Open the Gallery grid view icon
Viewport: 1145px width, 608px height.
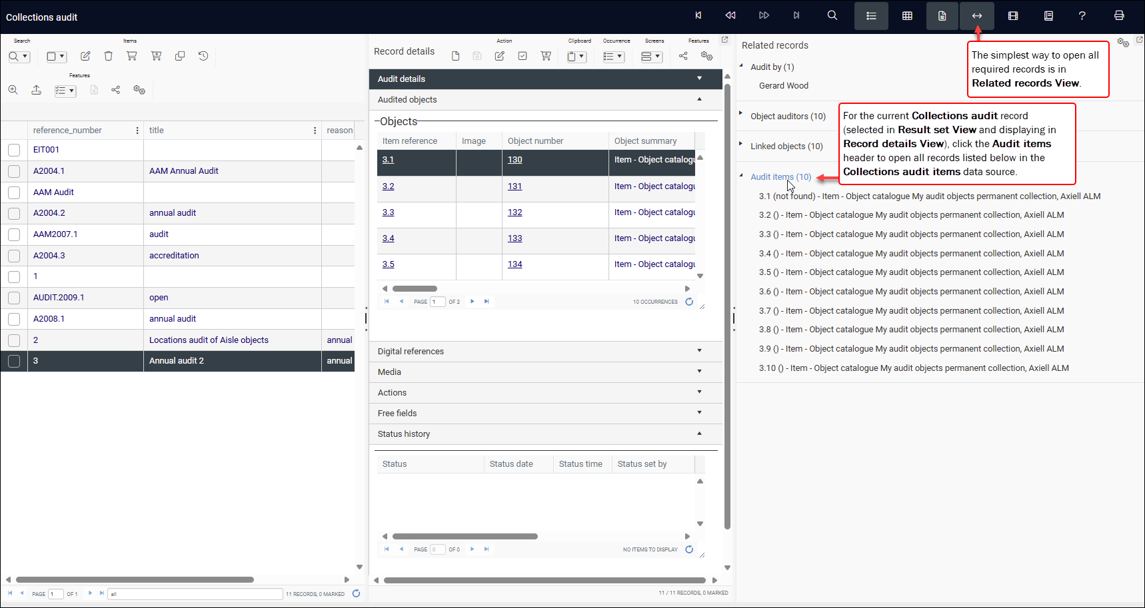907,16
